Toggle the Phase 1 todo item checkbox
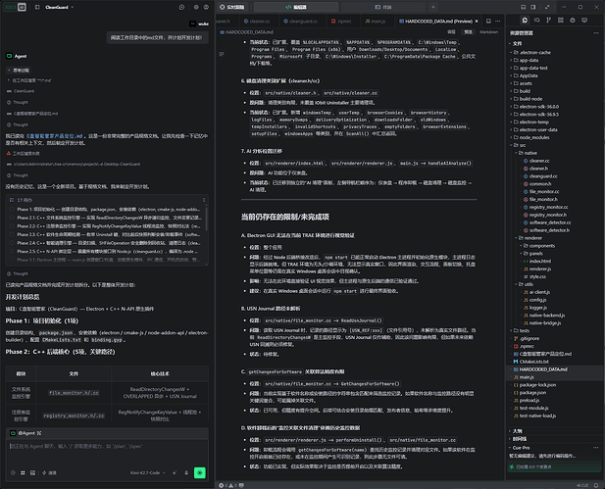This screenshot has height=489, width=605. [12, 210]
